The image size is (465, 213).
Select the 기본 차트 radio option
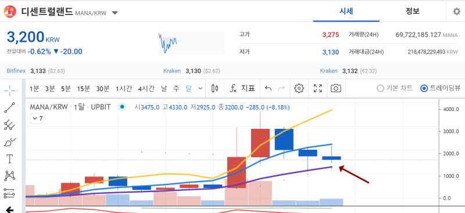pyautogui.click(x=395, y=88)
